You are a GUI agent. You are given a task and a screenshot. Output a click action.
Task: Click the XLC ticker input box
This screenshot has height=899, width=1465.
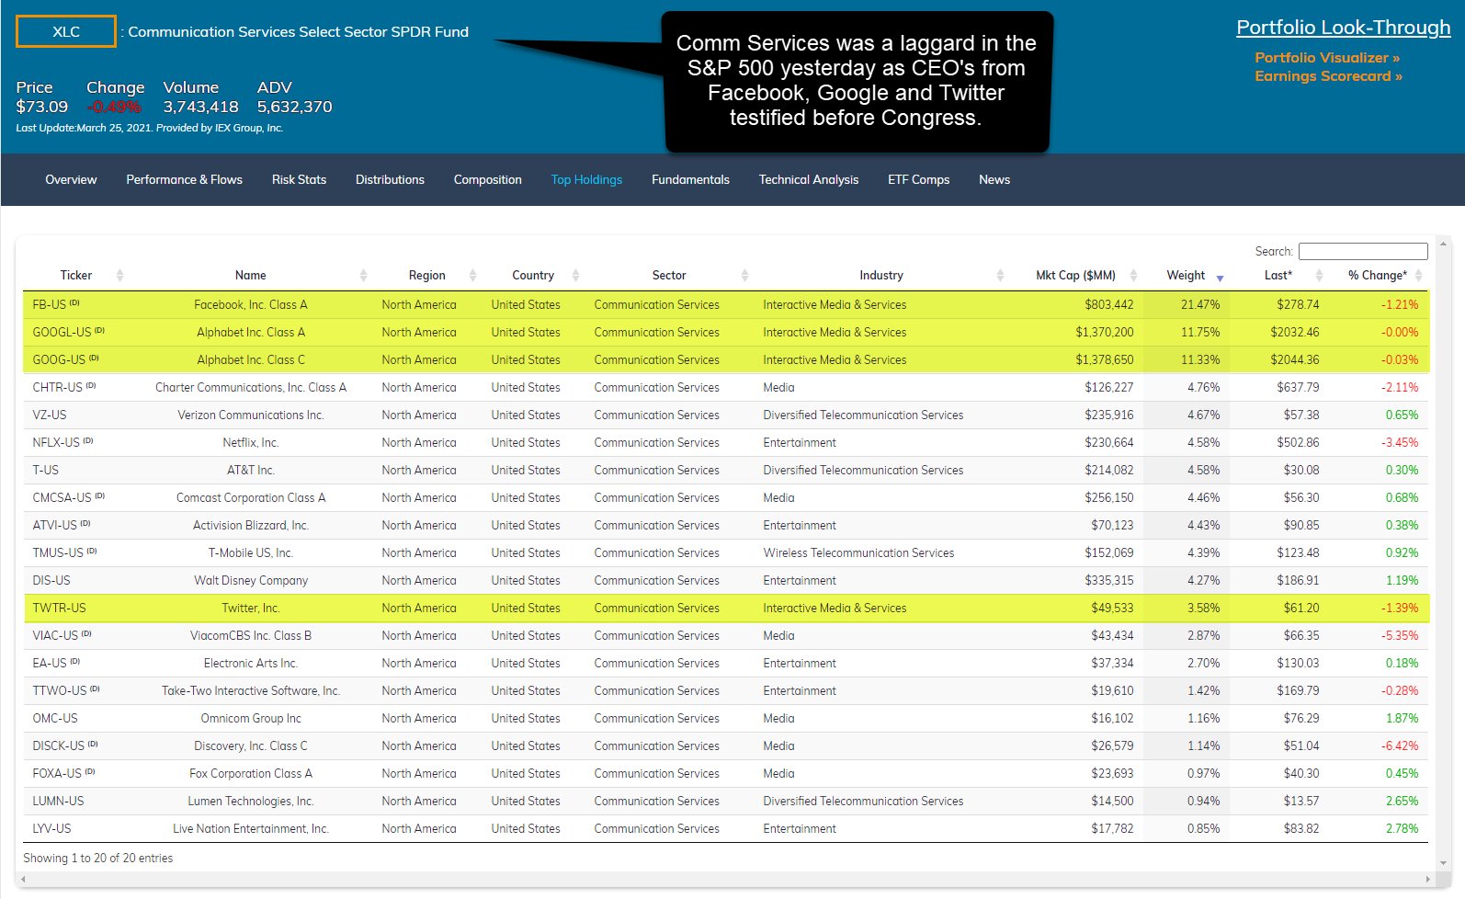[x=66, y=31]
